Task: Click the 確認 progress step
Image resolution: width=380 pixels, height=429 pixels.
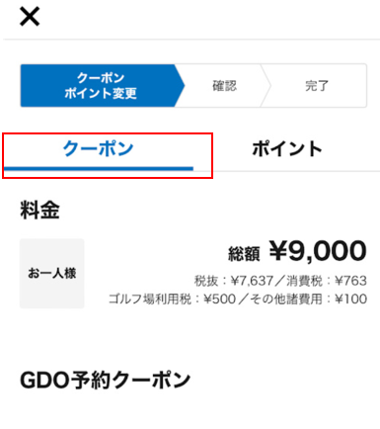Action: [x=224, y=86]
